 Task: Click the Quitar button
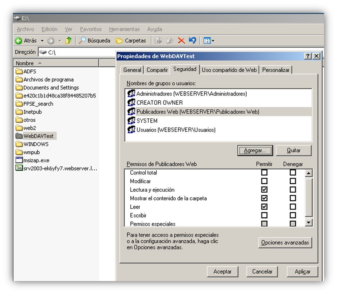(294, 150)
